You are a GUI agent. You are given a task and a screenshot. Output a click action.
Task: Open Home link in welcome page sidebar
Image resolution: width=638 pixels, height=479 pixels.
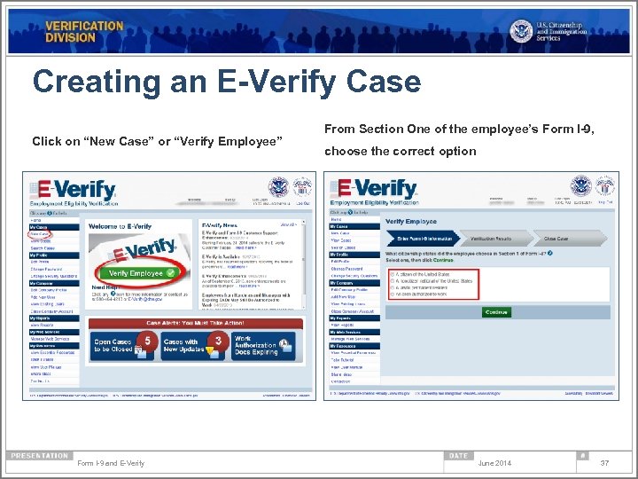coord(35,220)
